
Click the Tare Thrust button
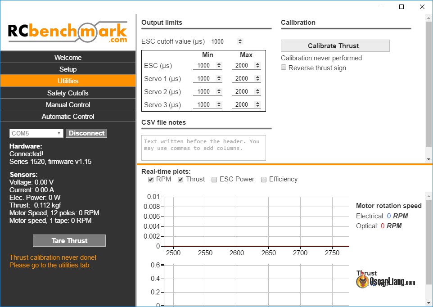[69, 240]
